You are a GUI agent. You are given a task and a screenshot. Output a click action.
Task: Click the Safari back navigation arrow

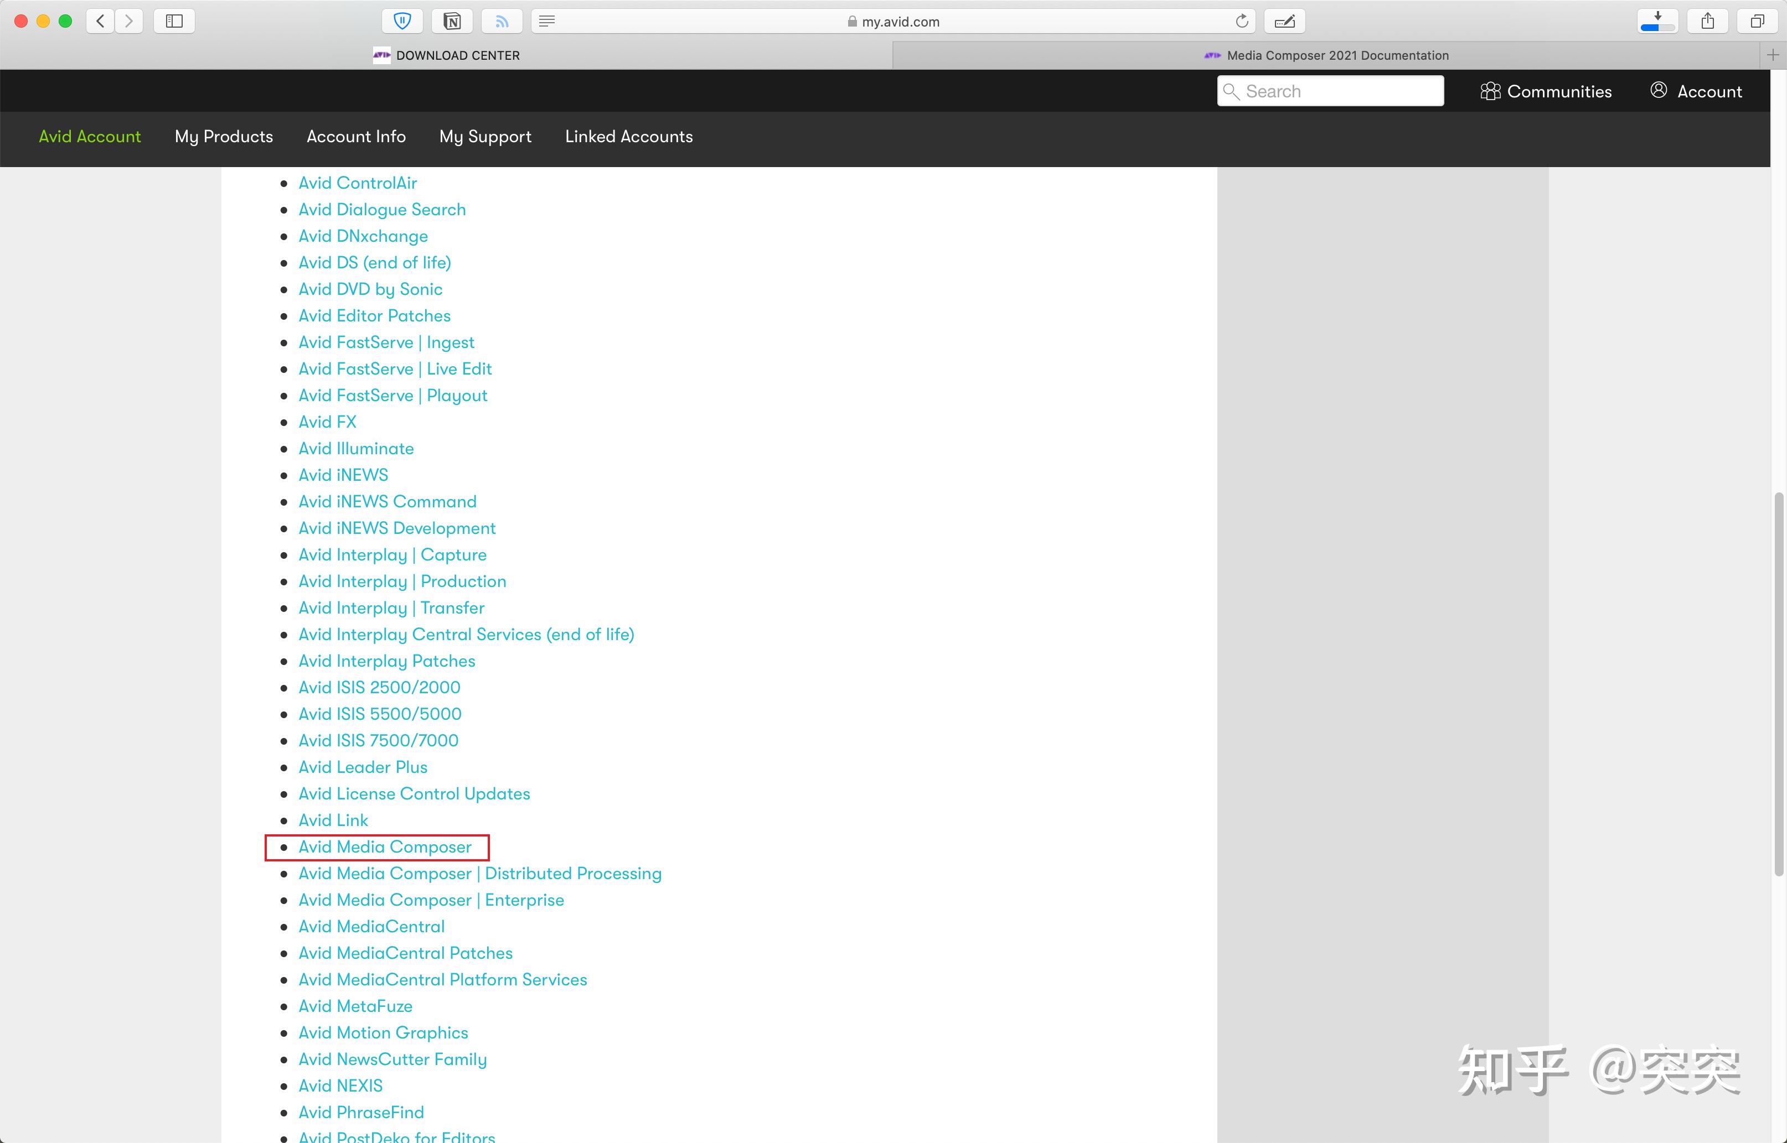click(x=100, y=21)
